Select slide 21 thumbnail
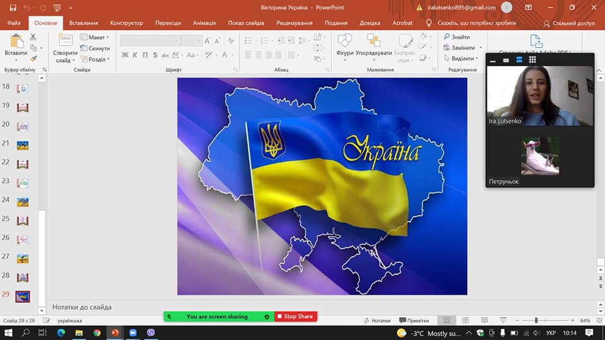 coord(23,145)
